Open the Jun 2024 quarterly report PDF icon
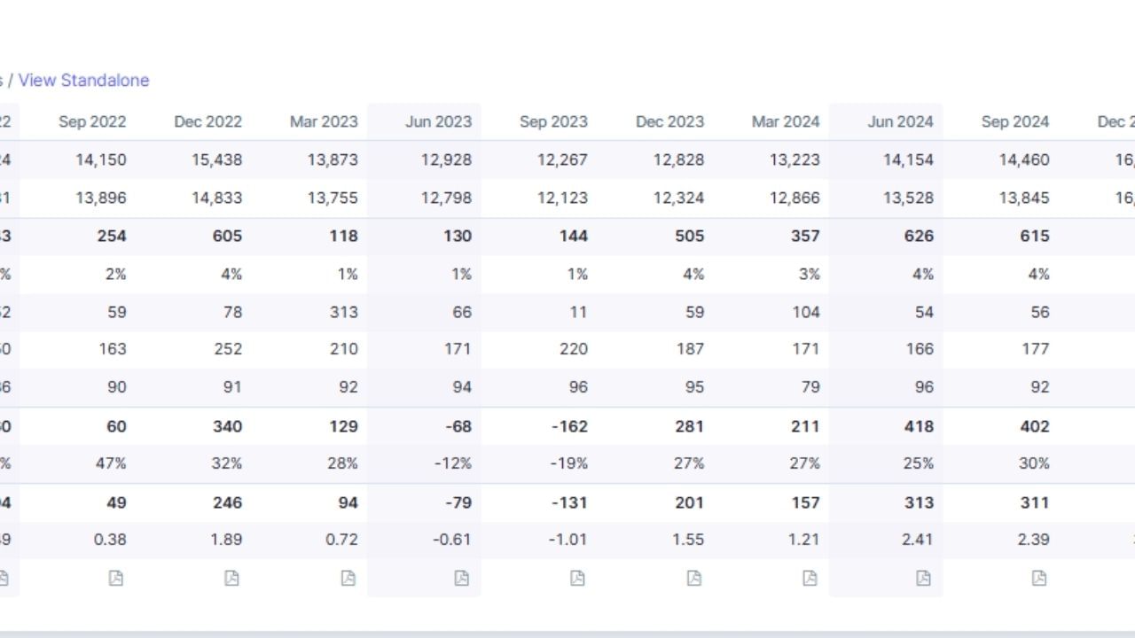1135x638 pixels. (x=923, y=578)
